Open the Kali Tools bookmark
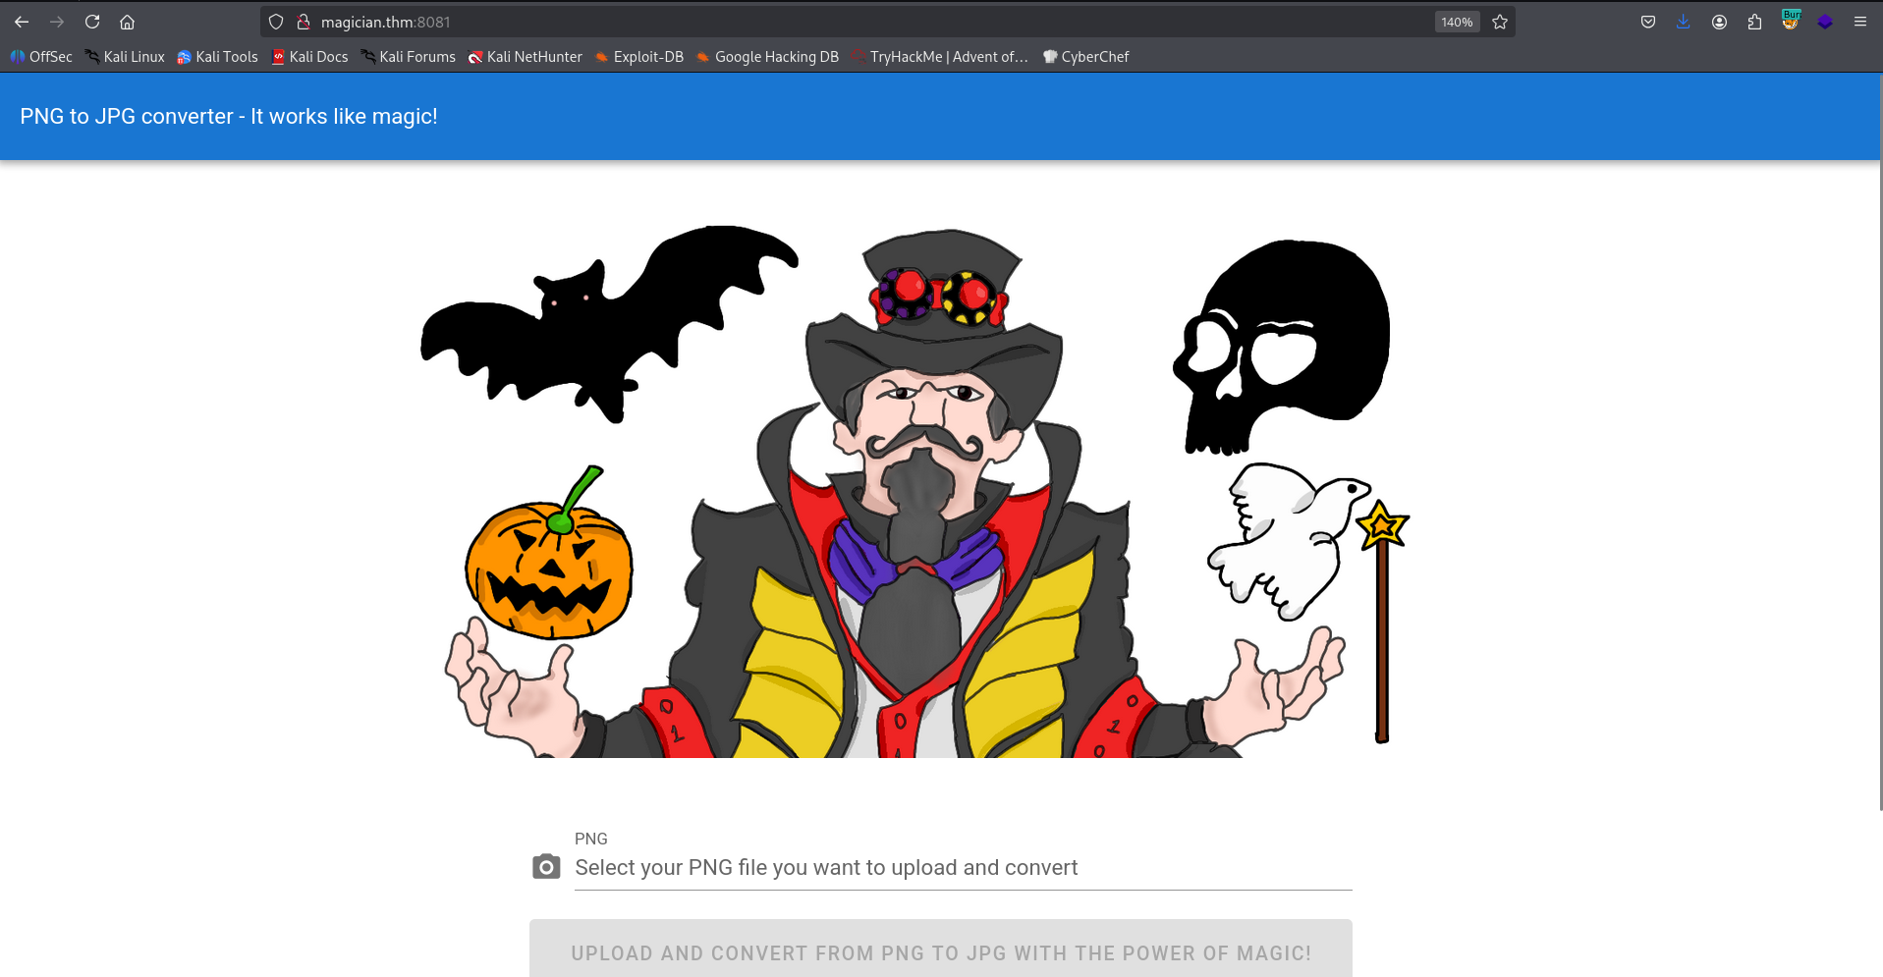1883x977 pixels. tap(217, 57)
